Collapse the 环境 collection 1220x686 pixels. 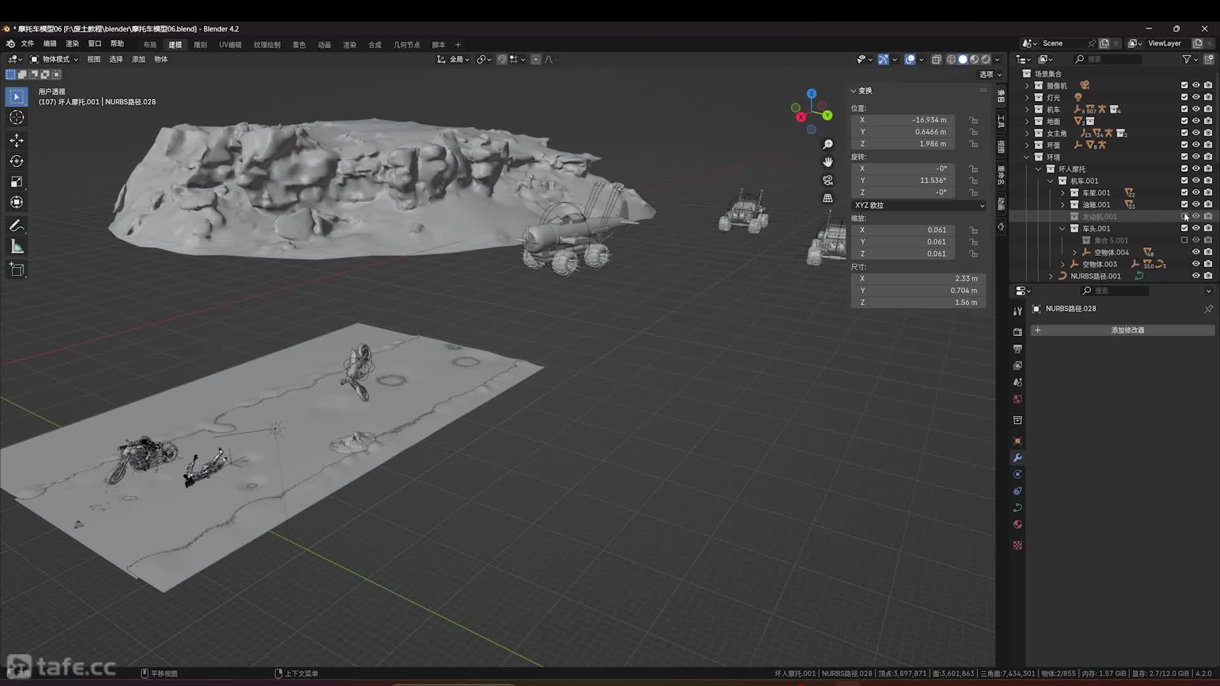[x=1027, y=157]
